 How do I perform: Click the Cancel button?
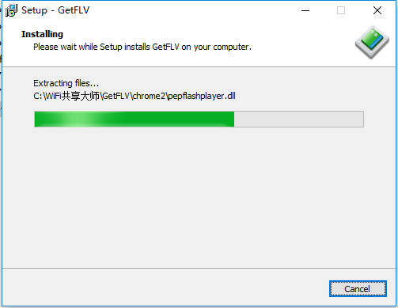point(358,288)
